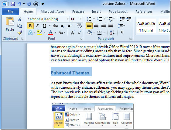The height and width of the screenshot is (130, 171).
Task: Switch to the References tab
Action: 144,12
